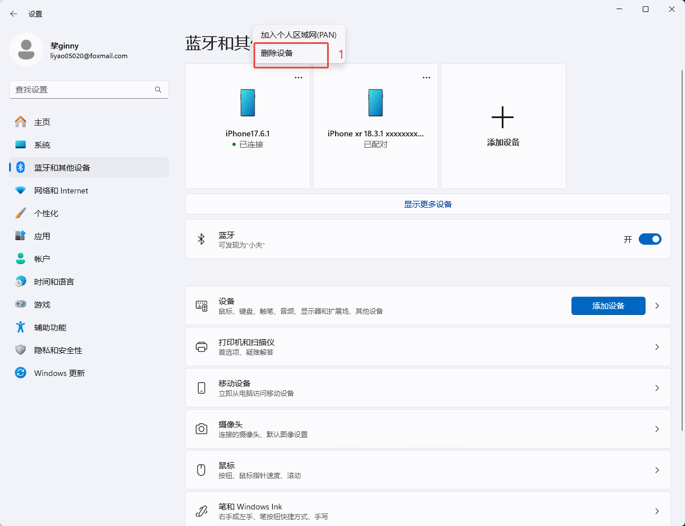Click the 显示更多设备 link

428,204
